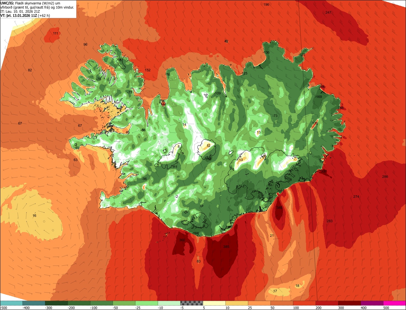Click the '247' value in the northeast sea

[x=328, y=12]
